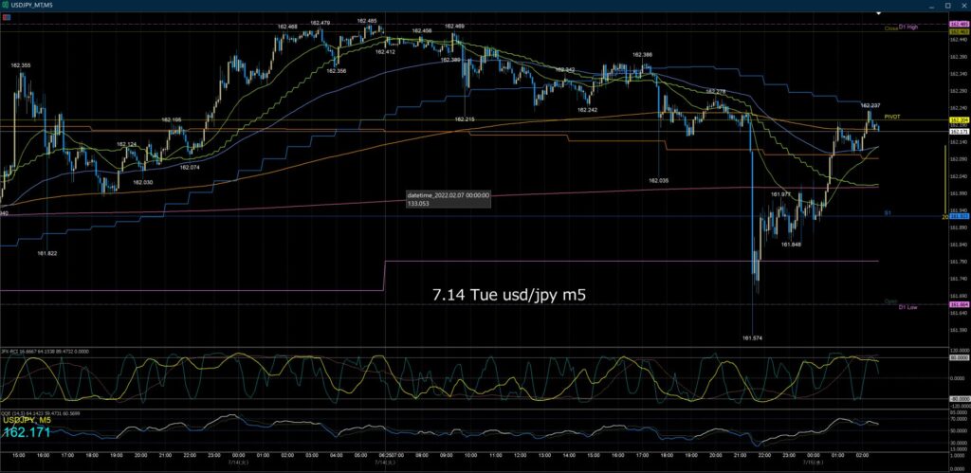Click the S1 support level label

coord(887,213)
